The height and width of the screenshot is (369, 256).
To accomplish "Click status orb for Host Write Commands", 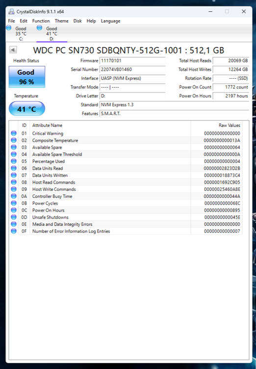I will tap(14, 189).
